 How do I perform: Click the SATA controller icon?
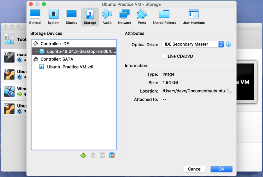35,59
